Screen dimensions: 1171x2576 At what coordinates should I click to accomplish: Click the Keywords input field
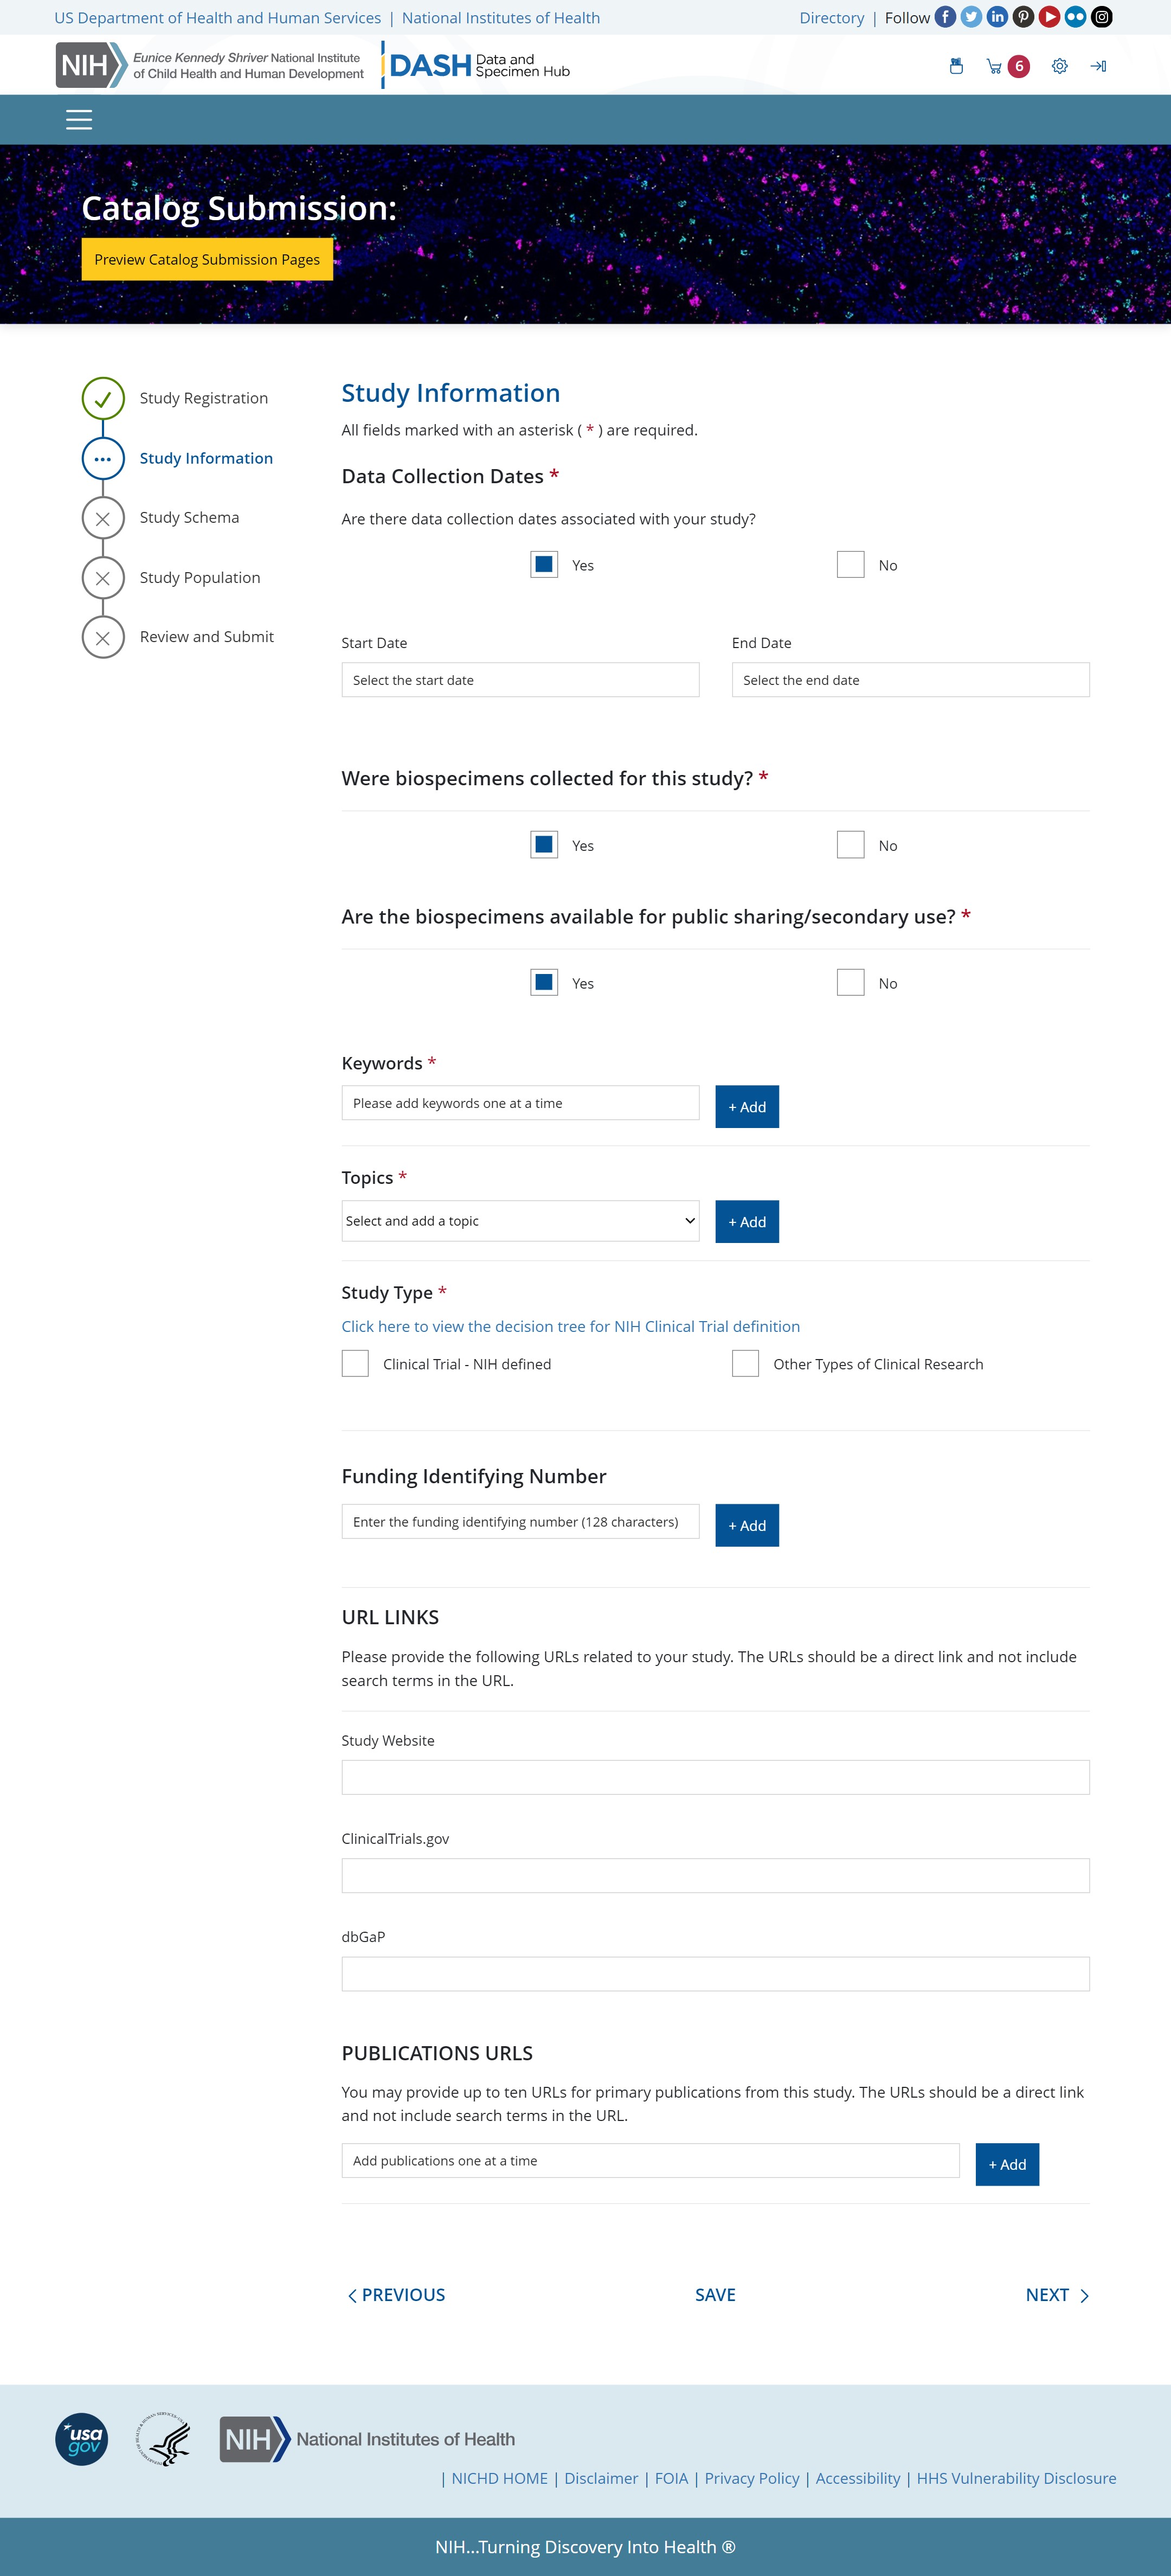(x=520, y=1103)
